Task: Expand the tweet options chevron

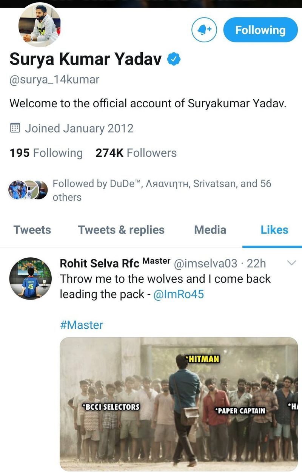Action: pos(292,263)
